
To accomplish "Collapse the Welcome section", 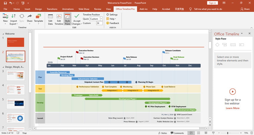I will click(x=3, y=34).
